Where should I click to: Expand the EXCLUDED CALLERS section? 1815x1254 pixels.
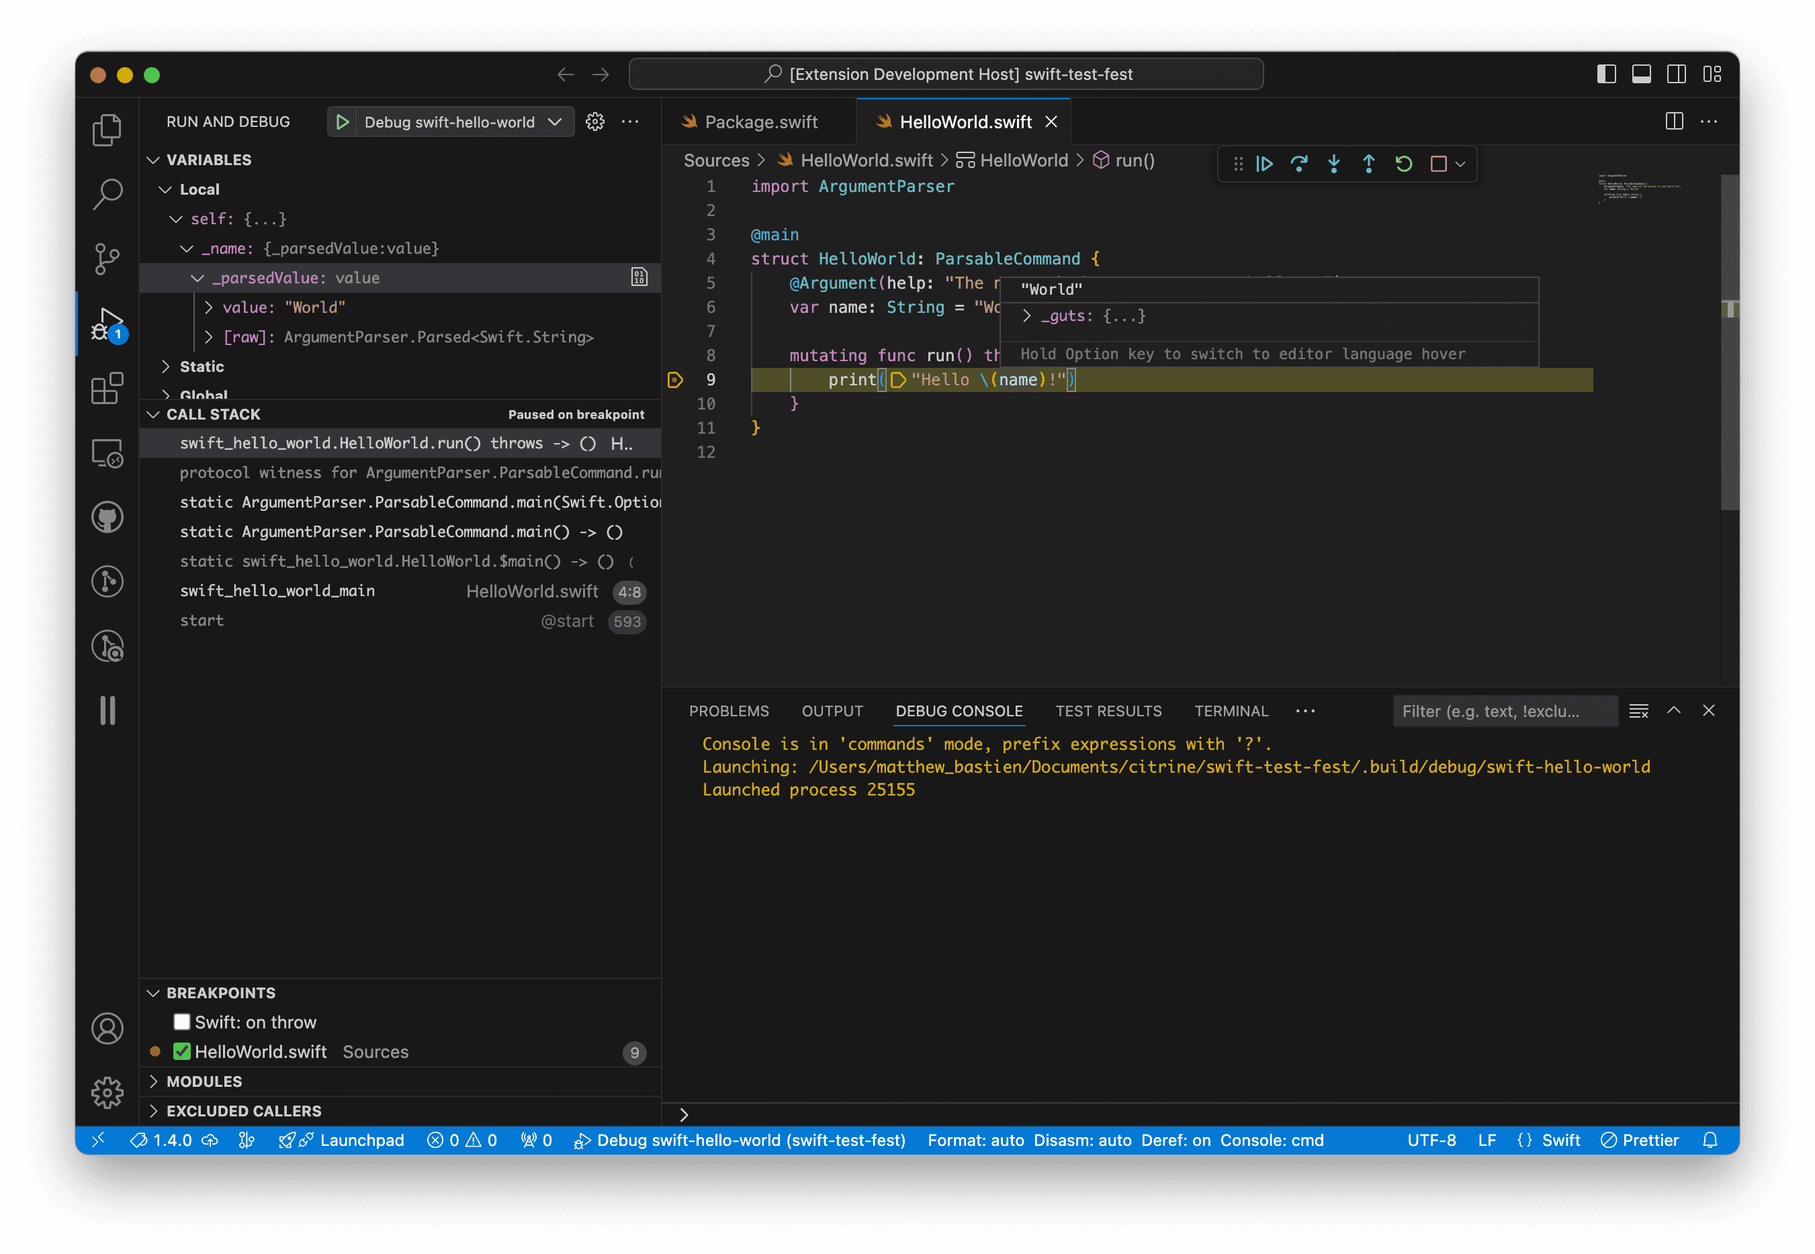click(x=153, y=1110)
